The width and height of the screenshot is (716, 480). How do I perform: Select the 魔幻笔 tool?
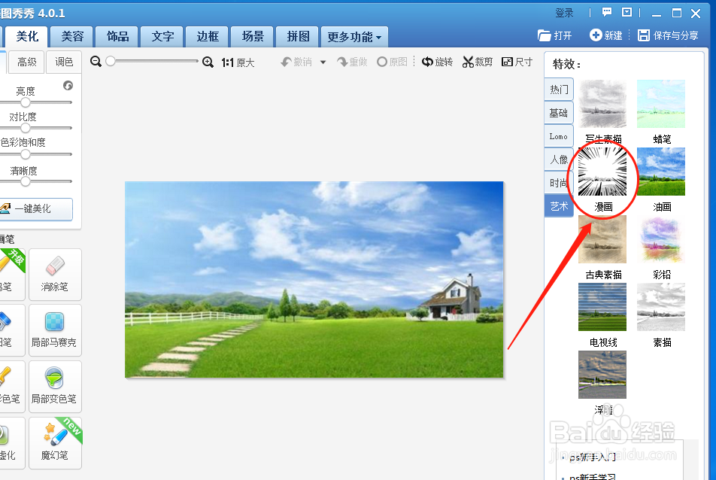(x=55, y=442)
